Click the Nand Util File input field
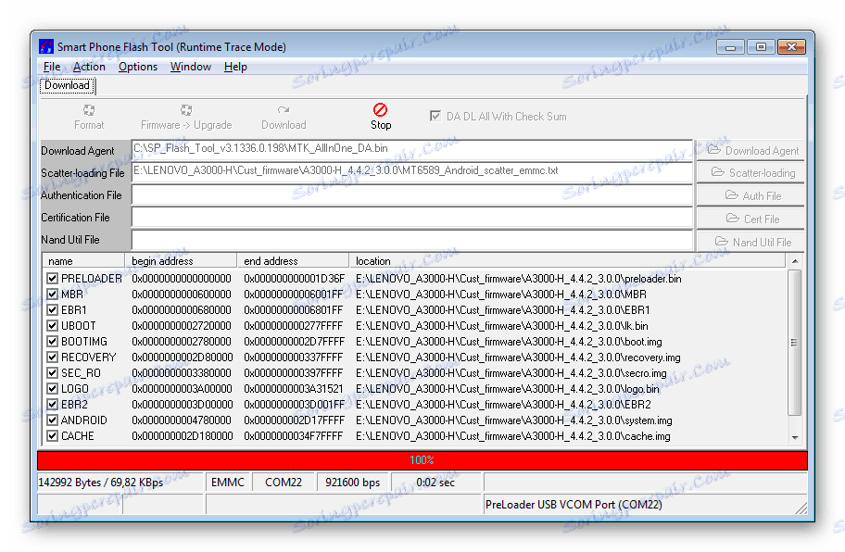This screenshot has width=845, height=552. [x=411, y=240]
